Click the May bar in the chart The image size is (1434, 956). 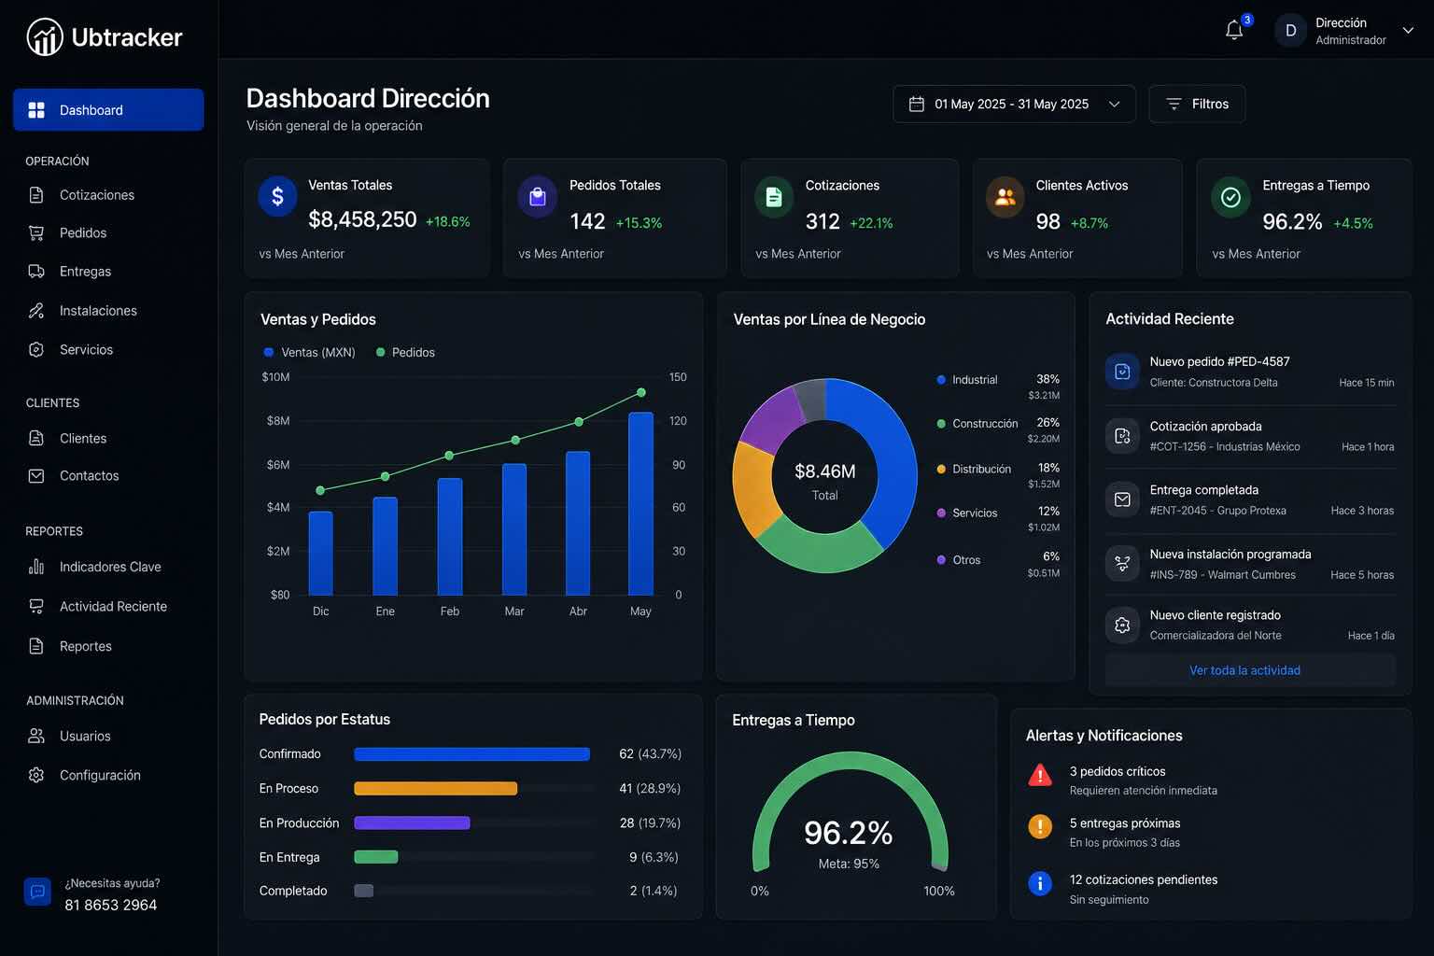pos(640,504)
